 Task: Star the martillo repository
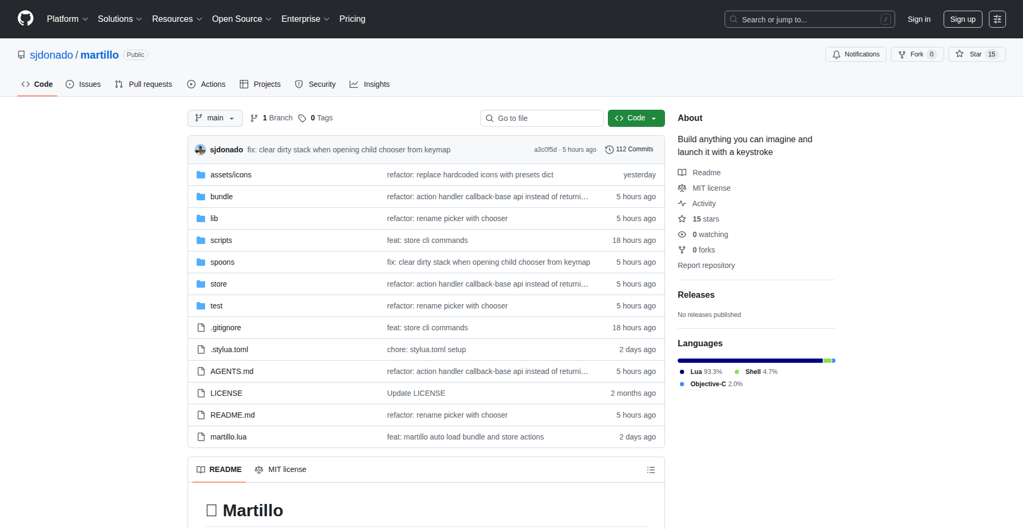click(976, 54)
